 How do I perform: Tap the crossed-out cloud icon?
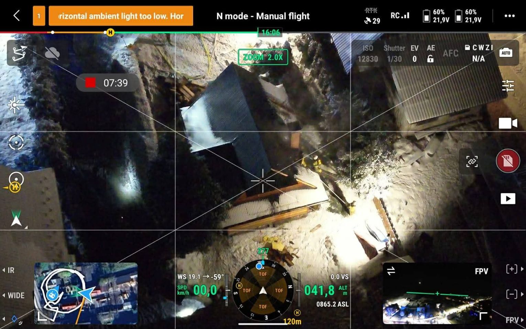click(x=52, y=53)
